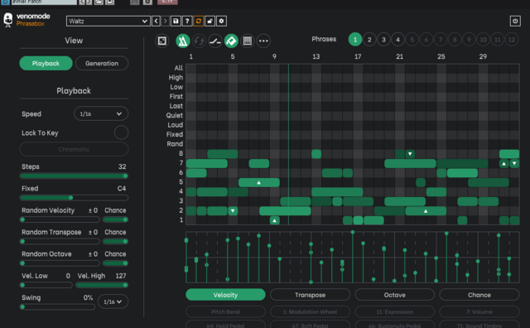Load the previous preset with left arrow
This screenshot has height=328, width=530.
point(156,21)
